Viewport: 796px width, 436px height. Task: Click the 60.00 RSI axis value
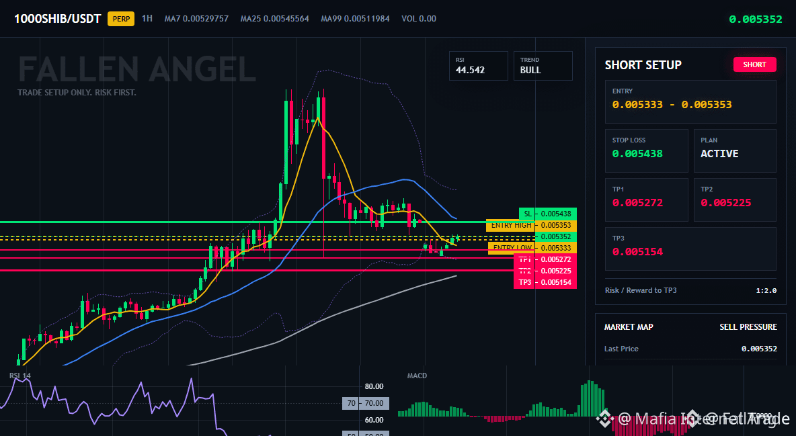click(374, 420)
